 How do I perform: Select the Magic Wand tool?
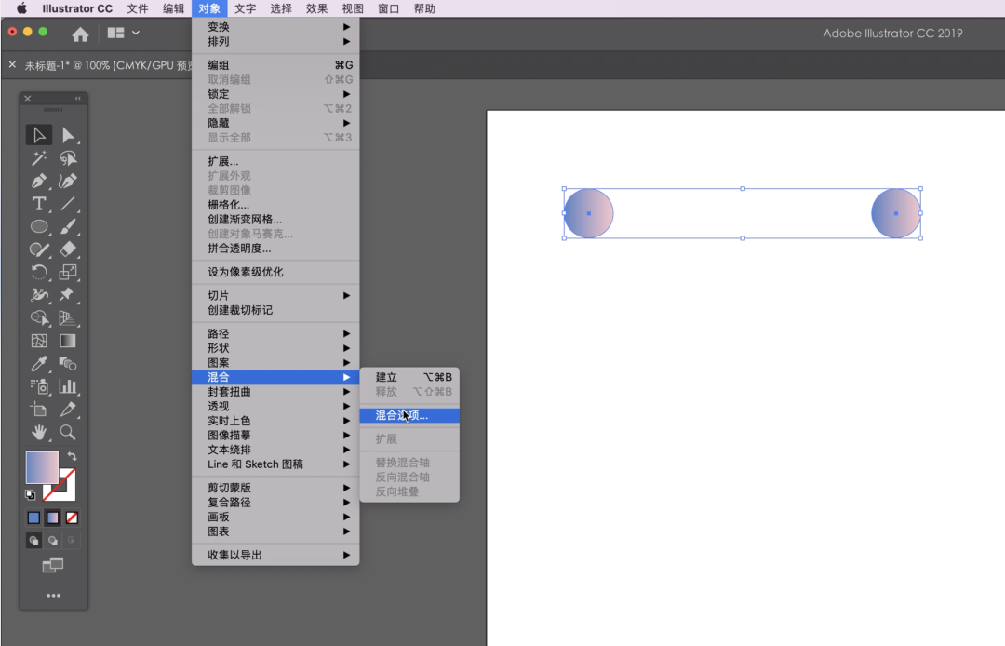pyautogui.click(x=39, y=158)
